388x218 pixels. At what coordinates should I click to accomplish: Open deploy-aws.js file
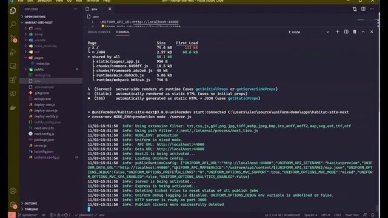click(44, 105)
